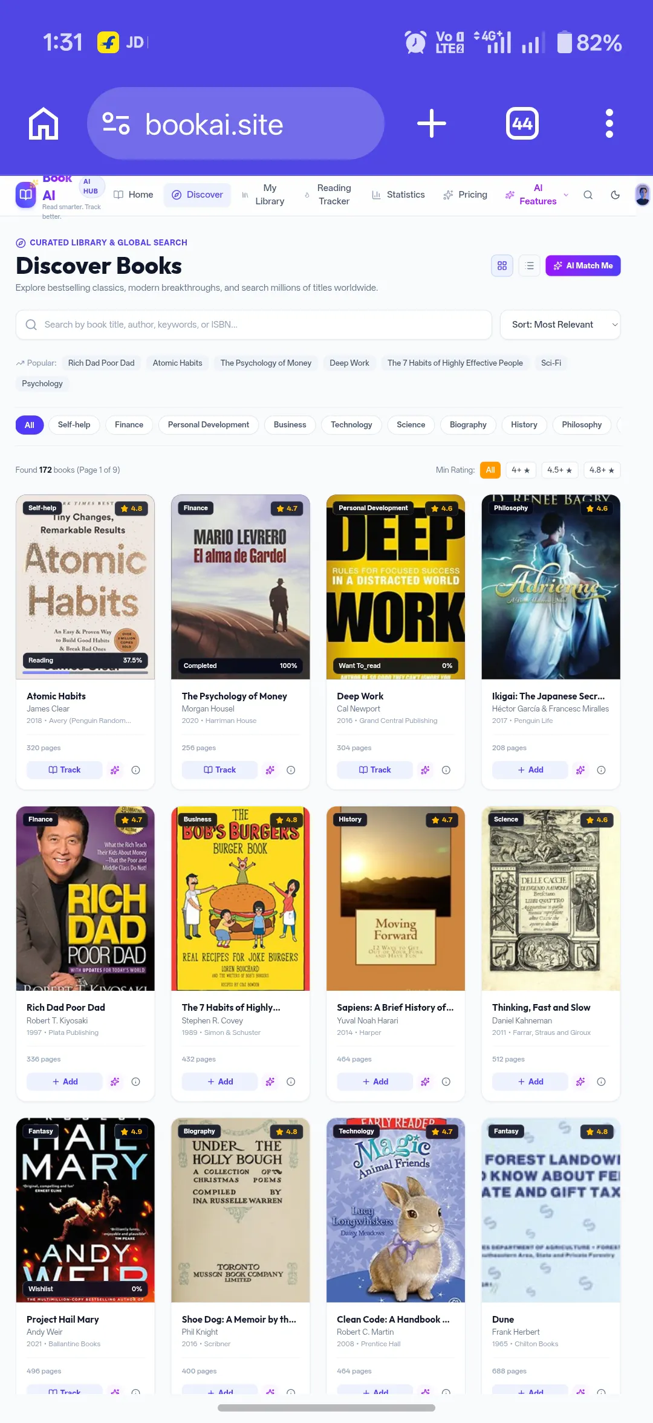Click Atomic Habits reading progress bar
The image size is (653, 1423).
click(85, 672)
